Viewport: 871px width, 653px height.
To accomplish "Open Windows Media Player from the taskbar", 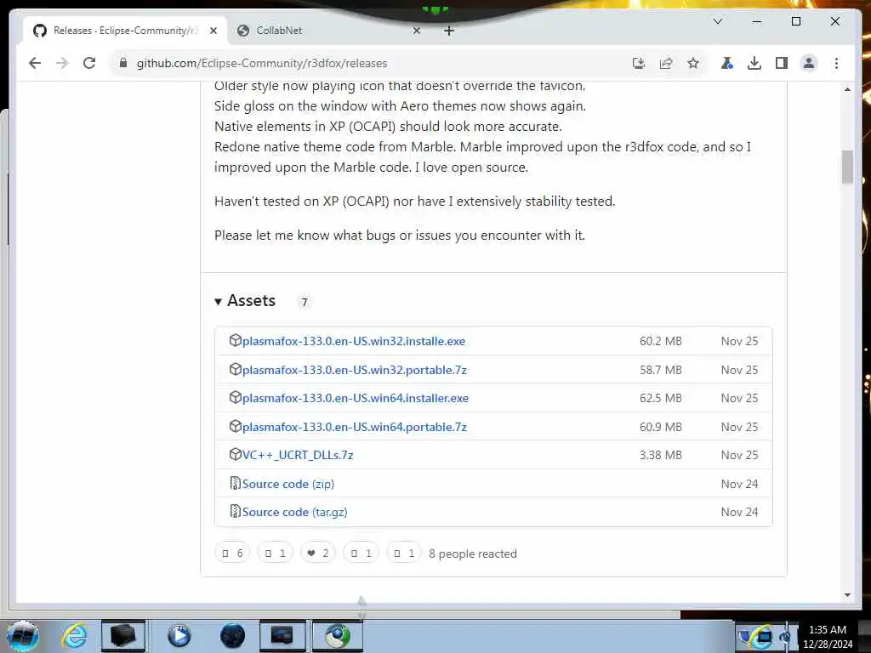I will click(x=179, y=636).
